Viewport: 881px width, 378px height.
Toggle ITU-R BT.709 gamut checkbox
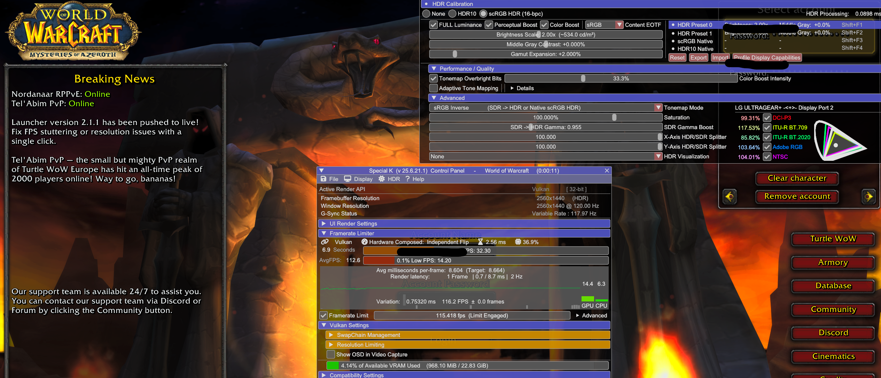767,128
